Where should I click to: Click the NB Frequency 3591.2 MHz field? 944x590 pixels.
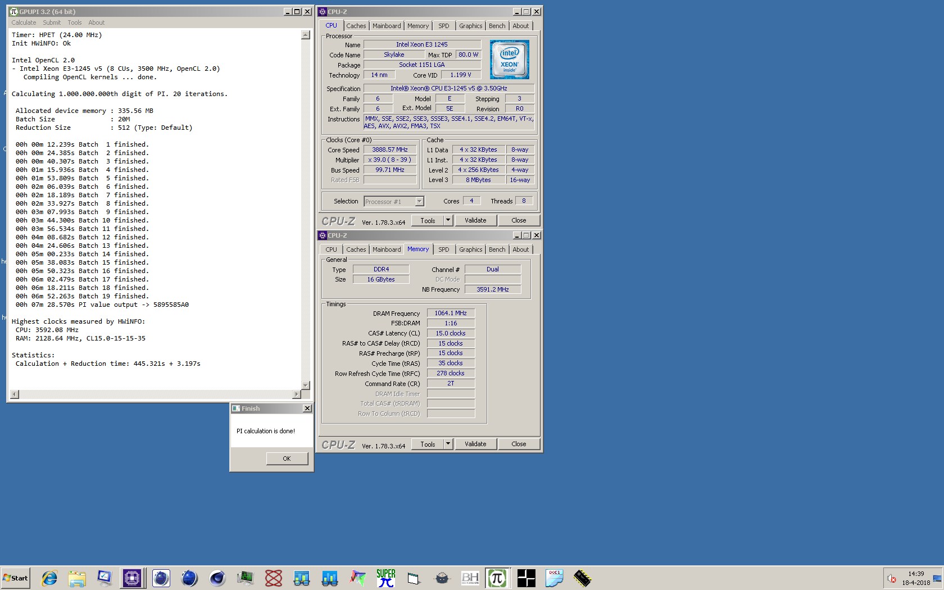(493, 289)
